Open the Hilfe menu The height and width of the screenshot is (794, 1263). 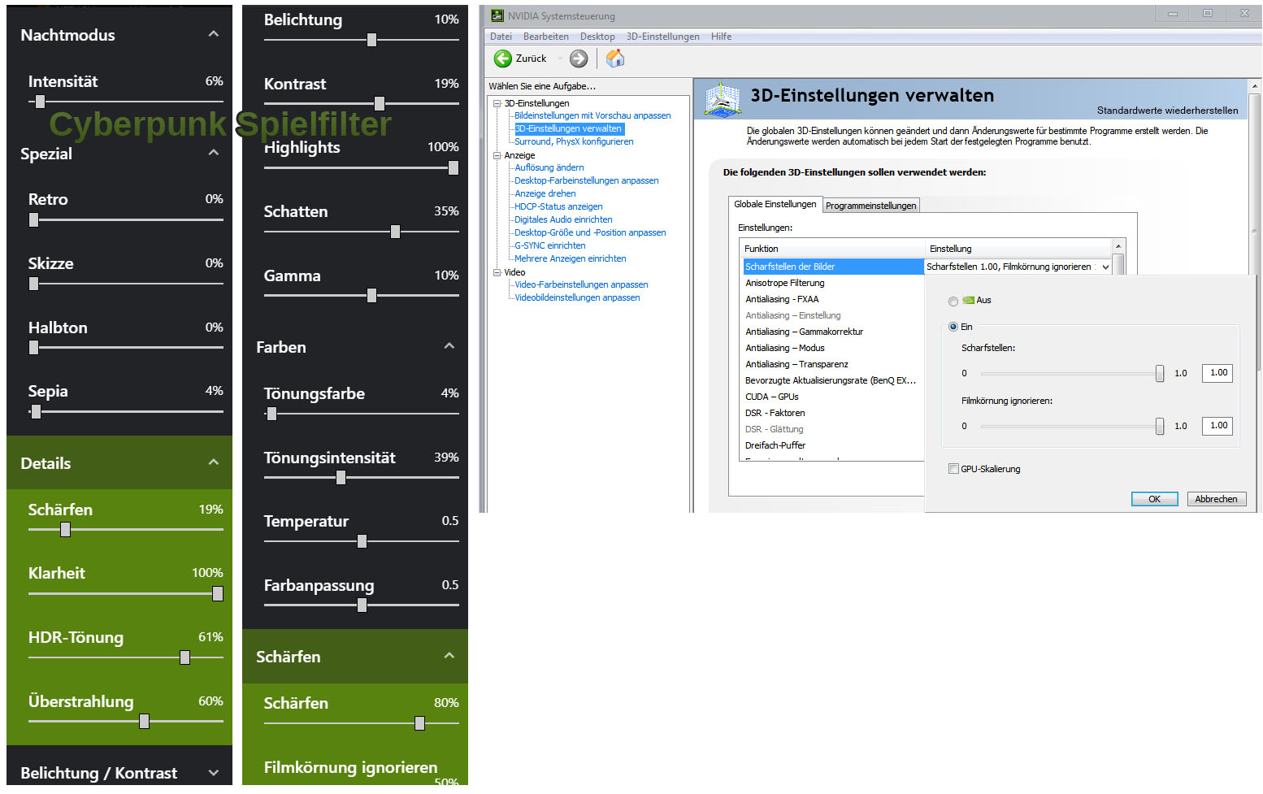[721, 37]
